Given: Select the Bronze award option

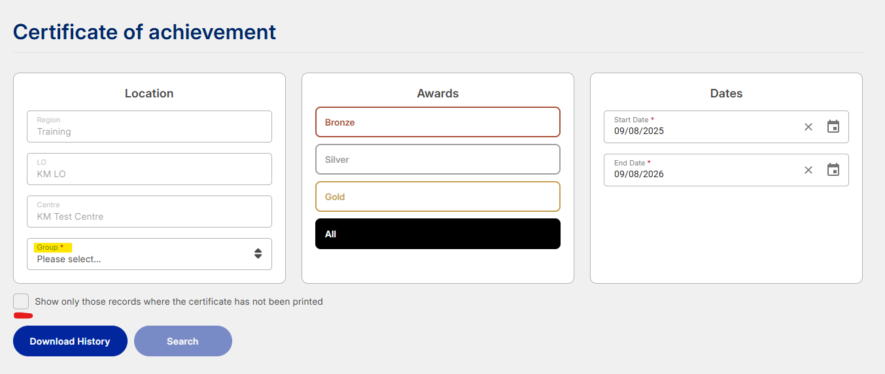Looking at the screenshot, I should click(438, 122).
